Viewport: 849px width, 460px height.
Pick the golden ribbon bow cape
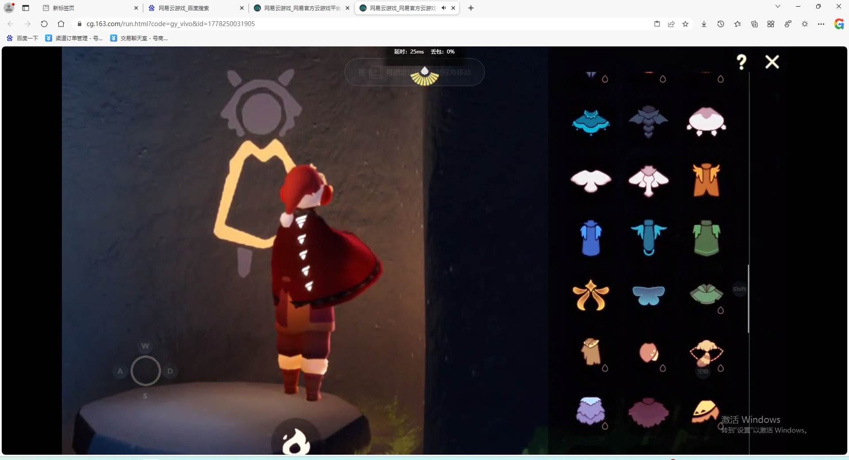coord(591,295)
